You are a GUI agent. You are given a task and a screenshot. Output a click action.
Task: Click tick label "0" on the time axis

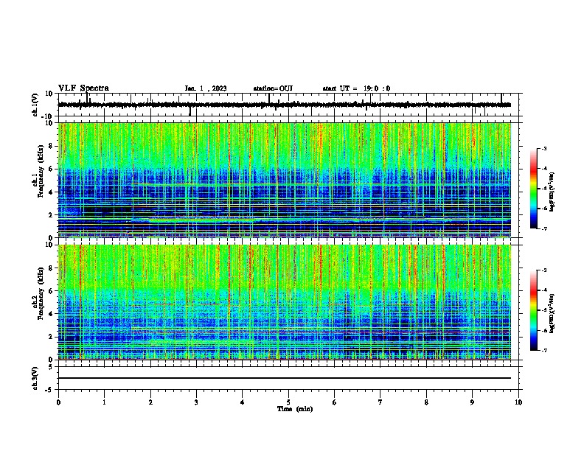point(58,402)
